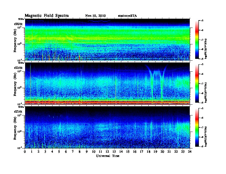Click the 10^0 frequency tick of dZ/dt panel

(19, 131)
